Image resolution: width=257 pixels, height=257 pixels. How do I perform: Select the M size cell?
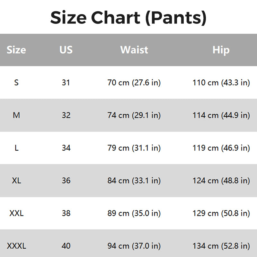(16, 115)
